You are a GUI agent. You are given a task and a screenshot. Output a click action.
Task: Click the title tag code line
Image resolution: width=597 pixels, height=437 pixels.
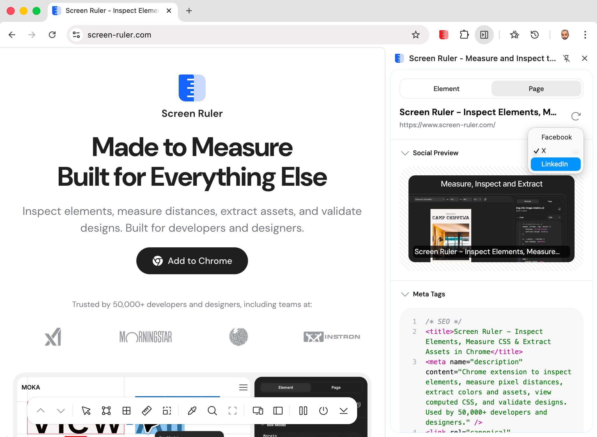[488, 341]
